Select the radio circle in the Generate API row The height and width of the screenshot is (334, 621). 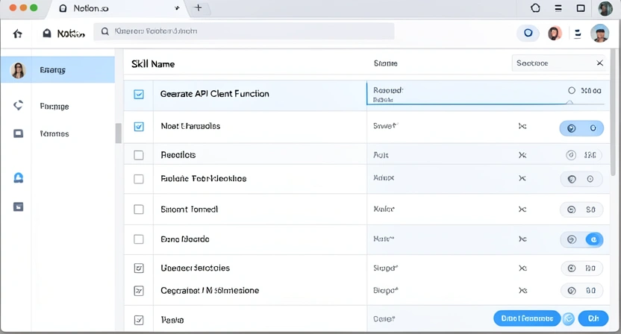point(572,91)
